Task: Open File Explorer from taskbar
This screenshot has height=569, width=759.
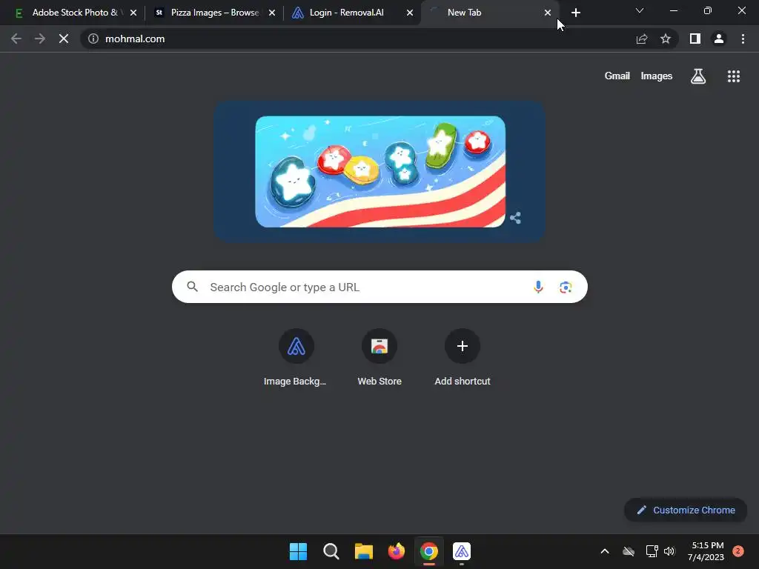Action: [x=363, y=551]
